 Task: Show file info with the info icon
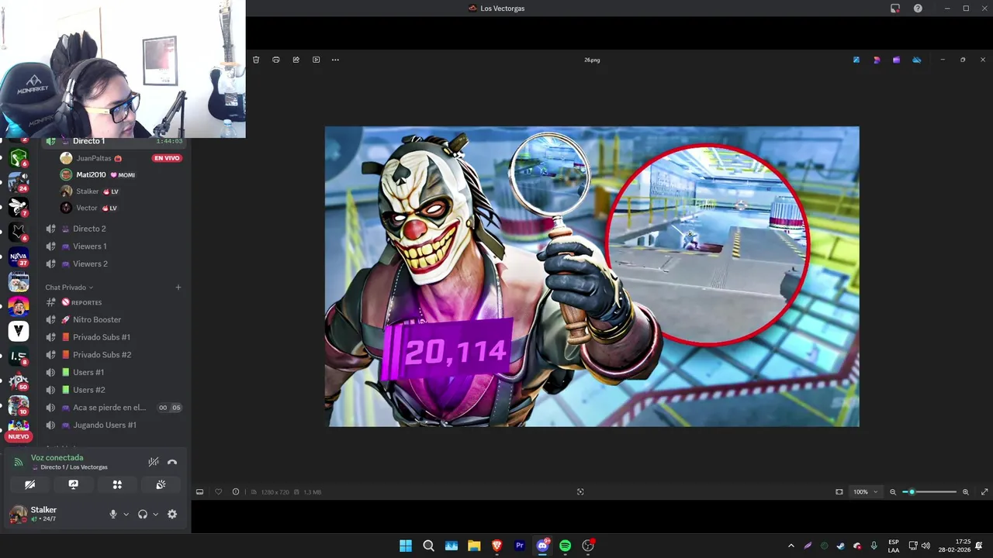tap(236, 492)
